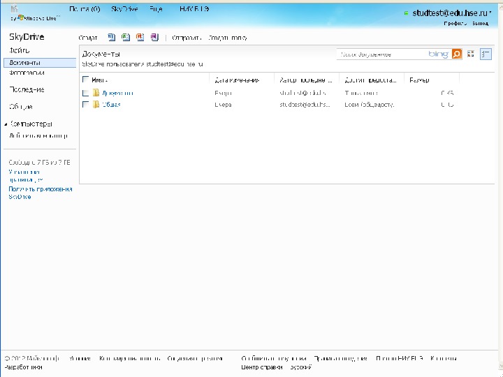This screenshot has height=377, width=503.
Task: Open the Общая folder link
Action: point(111,105)
